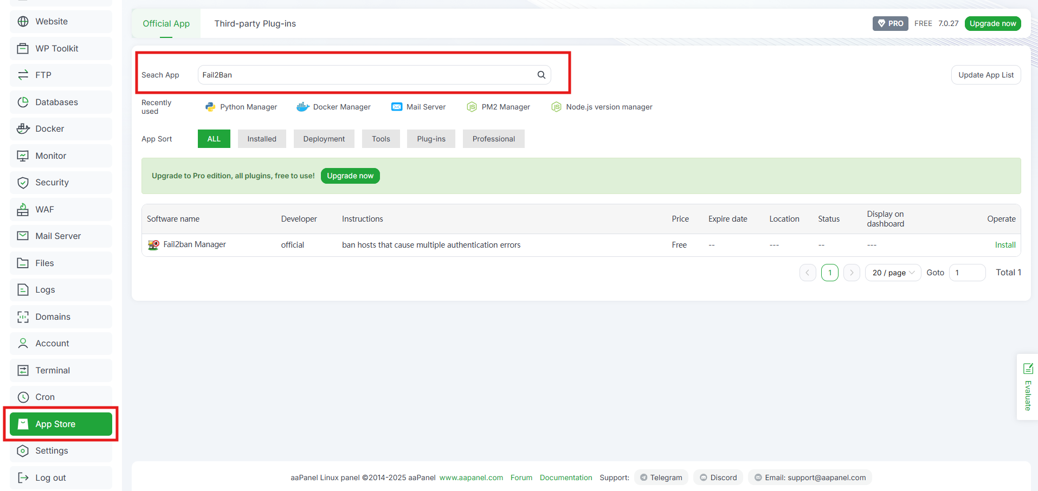Filter apps by Deployment
This screenshot has height=491, width=1038.
(324, 139)
